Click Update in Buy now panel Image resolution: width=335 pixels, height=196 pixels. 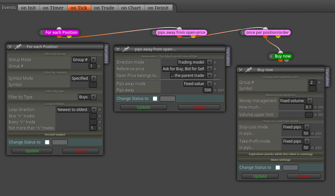[260, 176]
